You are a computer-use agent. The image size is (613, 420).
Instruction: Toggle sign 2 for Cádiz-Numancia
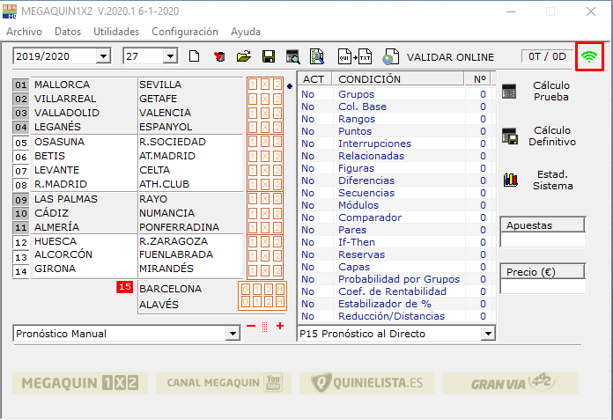point(277,213)
